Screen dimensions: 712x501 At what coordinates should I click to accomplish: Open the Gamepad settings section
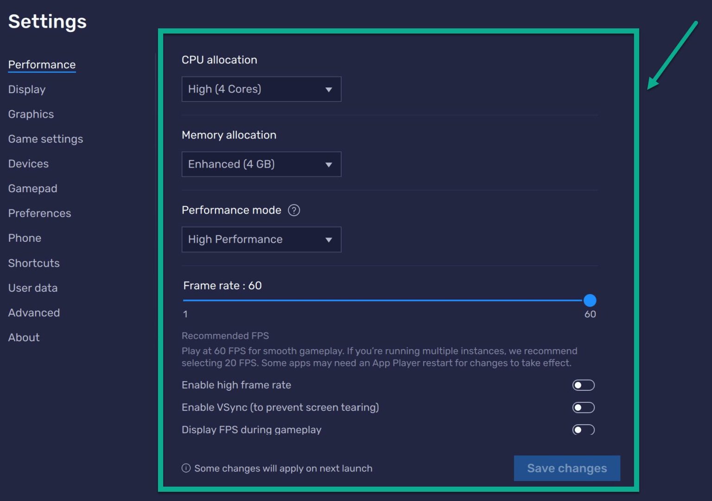[x=32, y=188]
